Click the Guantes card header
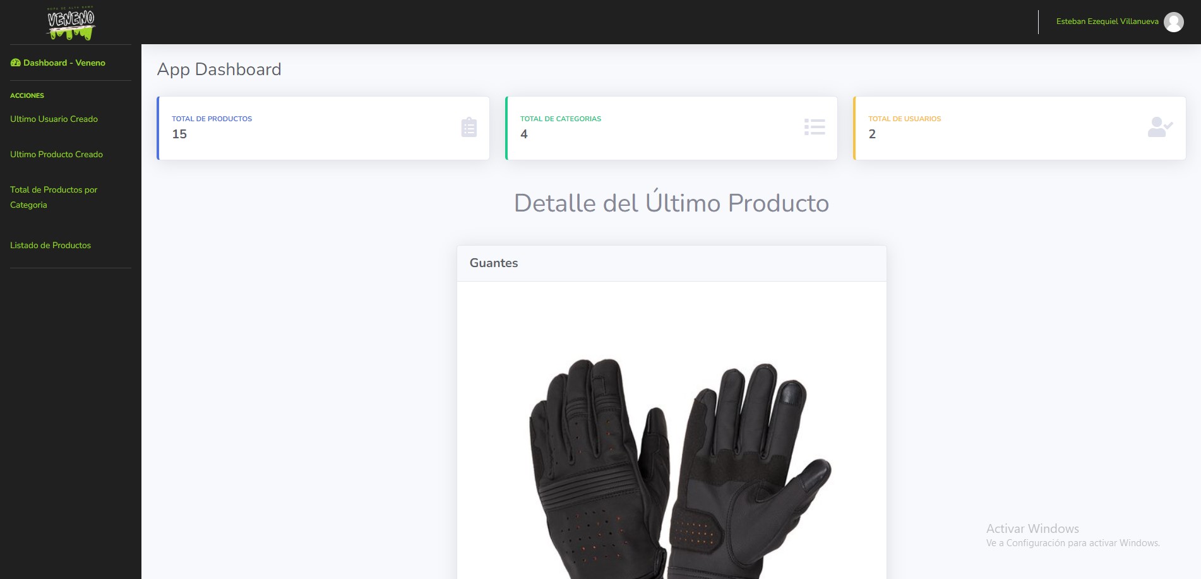 pos(672,263)
